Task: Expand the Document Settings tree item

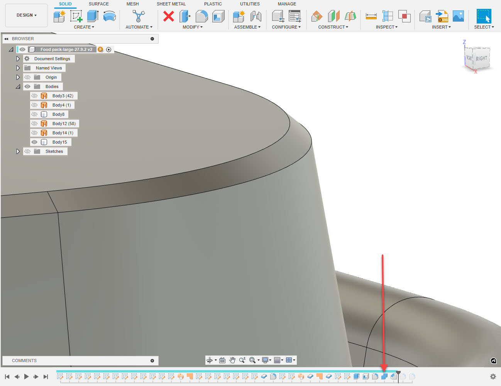Action: (18, 58)
